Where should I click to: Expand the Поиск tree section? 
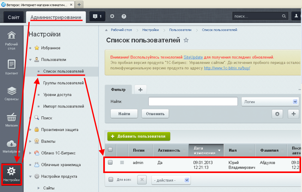click(x=30, y=118)
